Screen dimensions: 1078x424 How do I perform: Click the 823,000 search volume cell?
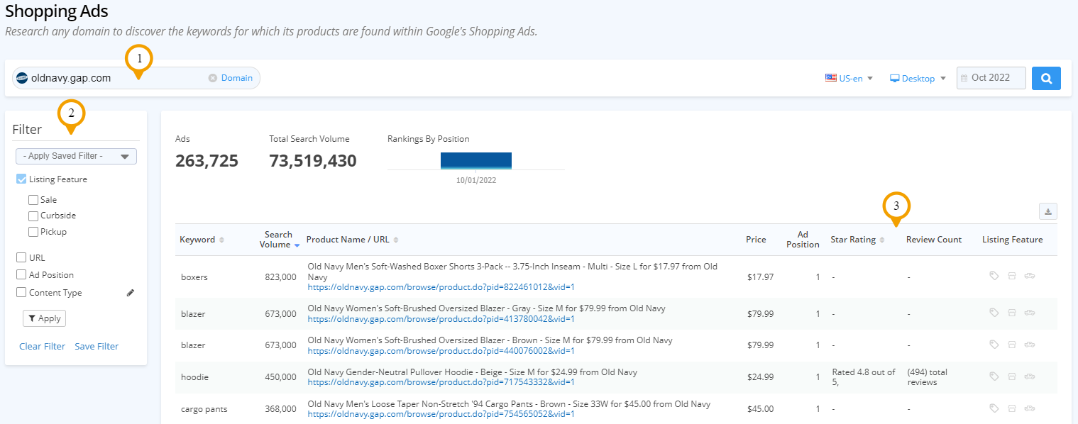[x=280, y=277]
